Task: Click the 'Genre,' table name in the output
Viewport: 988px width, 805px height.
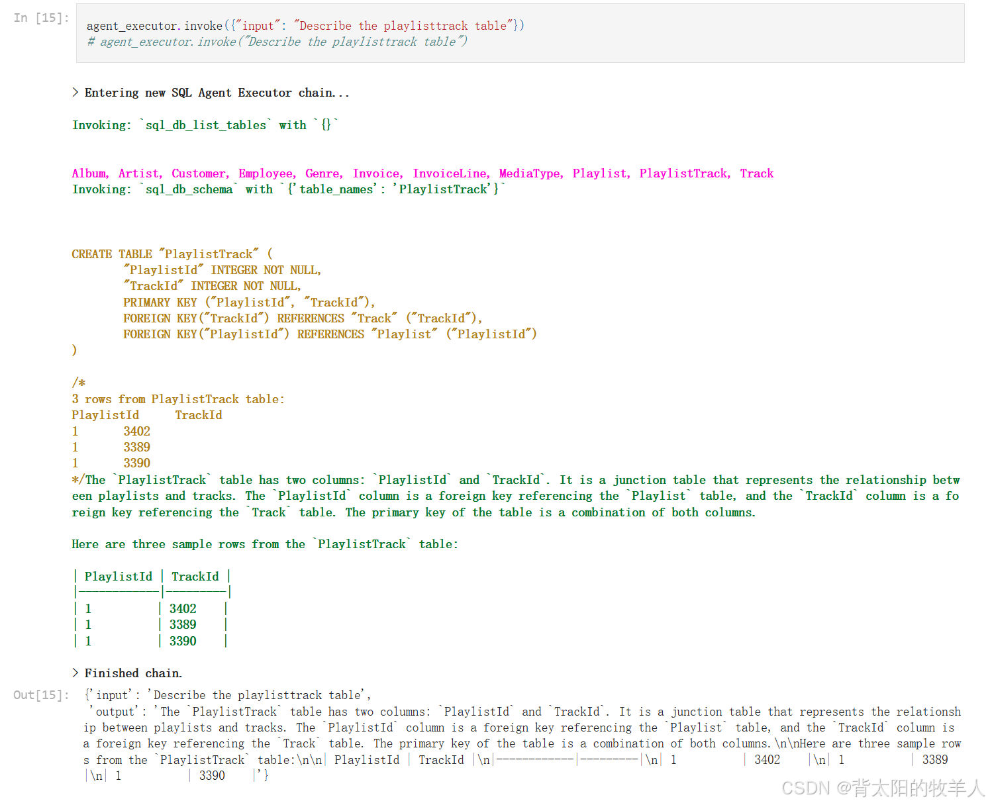Action: point(324,173)
